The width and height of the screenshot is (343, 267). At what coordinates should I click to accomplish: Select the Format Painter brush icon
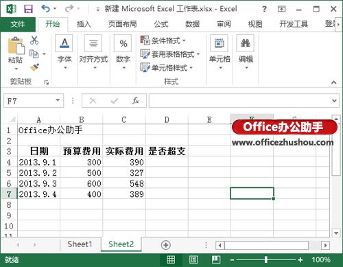pyautogui.click(x=34, y=67)
